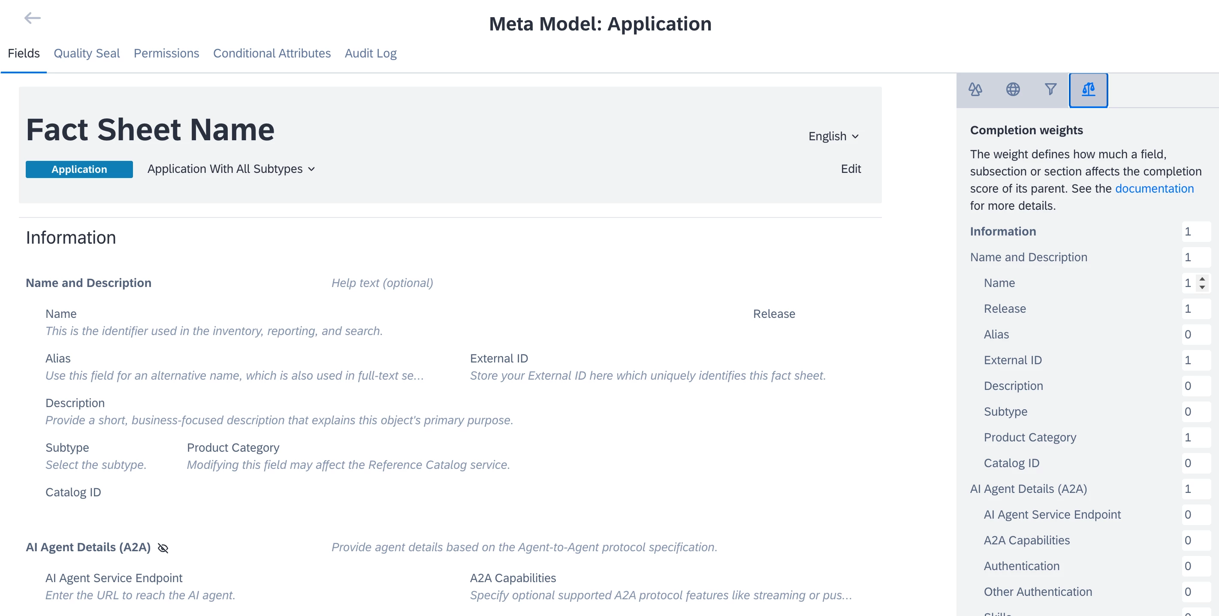Viewport: 1219px width, 616px height.
Task: Open the Audit Log tab
Action: click(371, 54)
